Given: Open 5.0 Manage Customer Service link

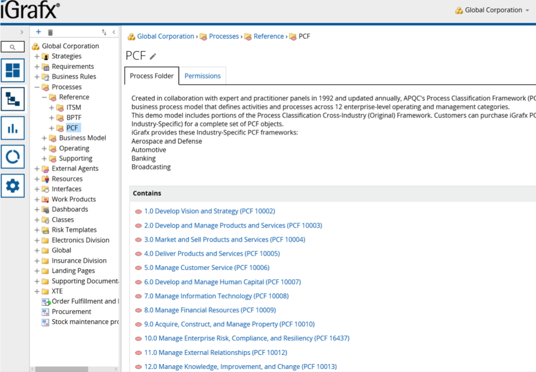Looking at the screenshot, I should 207,268.
